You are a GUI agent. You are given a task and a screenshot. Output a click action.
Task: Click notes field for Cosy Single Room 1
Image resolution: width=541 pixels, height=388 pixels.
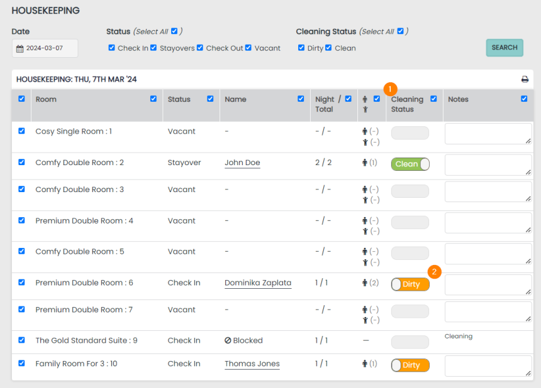tap(488, 133)
